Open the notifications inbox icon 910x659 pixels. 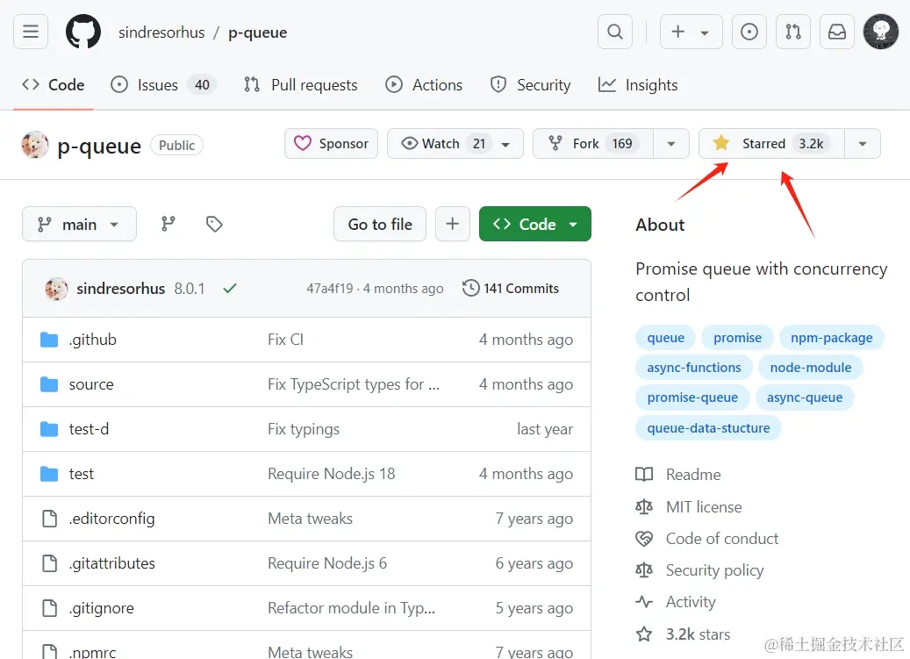837,32
